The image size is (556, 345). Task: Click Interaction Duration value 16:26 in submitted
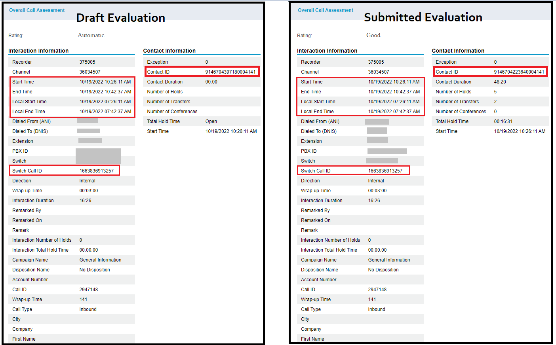tap(374, 201)
